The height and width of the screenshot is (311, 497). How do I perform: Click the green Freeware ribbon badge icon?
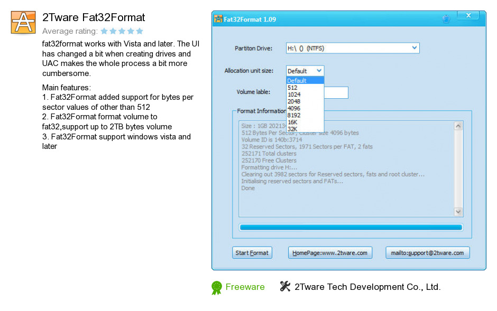click(216, 288)
